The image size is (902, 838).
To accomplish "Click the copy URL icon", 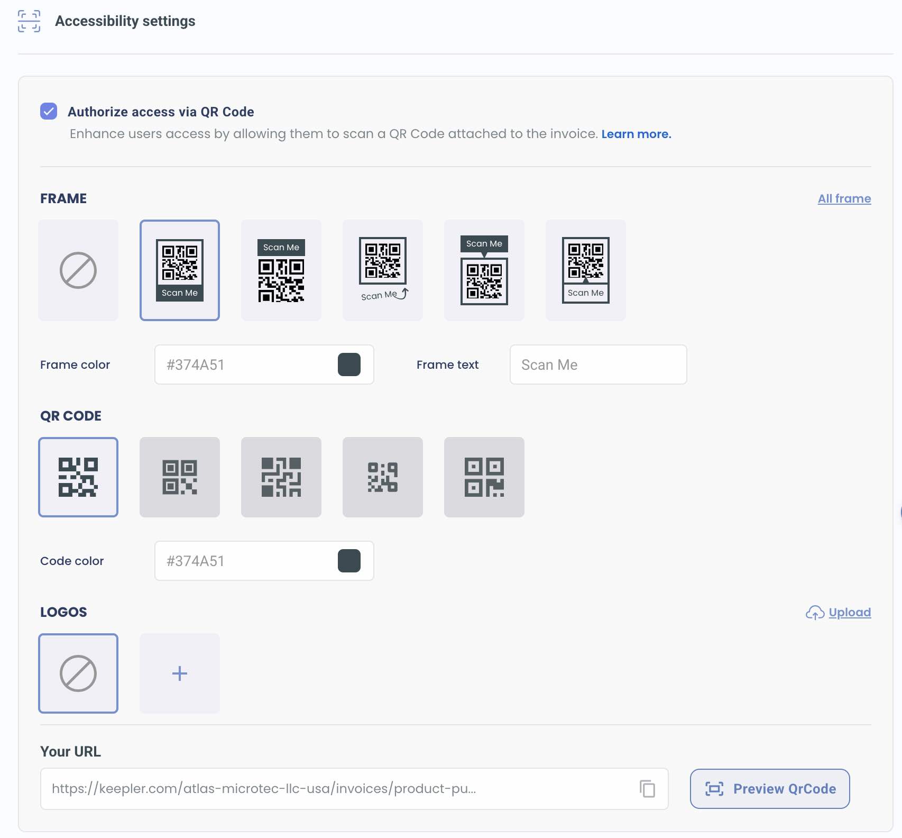I will (x=647, y=789).
